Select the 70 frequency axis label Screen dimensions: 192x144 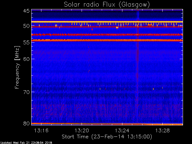(x=26, y=92)
